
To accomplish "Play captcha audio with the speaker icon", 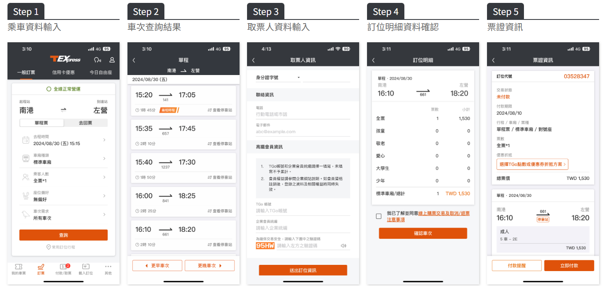I will pyautogui.click(x=344, y=246).
